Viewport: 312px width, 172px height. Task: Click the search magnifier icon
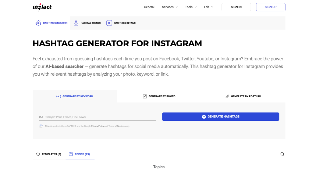pos(282,154)
